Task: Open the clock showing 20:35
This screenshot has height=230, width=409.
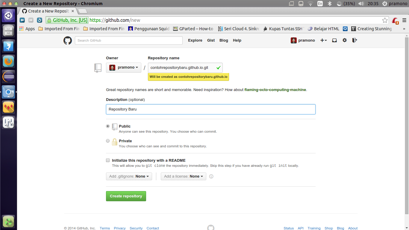Action: coord(373,4)
